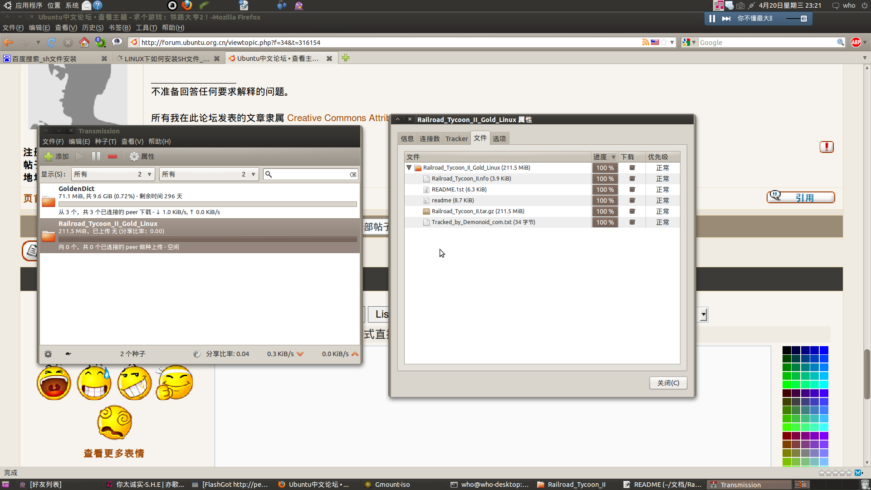Pause music in the player widget
Image resolution: width=871 pixels, height=490 pixels.
pos(712,19)
